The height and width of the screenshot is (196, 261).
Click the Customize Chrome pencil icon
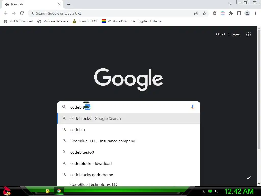tap(249, 178)
